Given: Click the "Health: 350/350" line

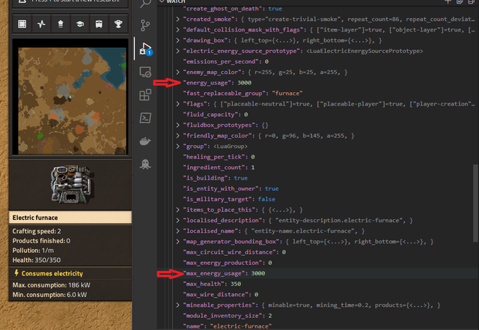Looking at the screenshot, I should click(37, 260).
